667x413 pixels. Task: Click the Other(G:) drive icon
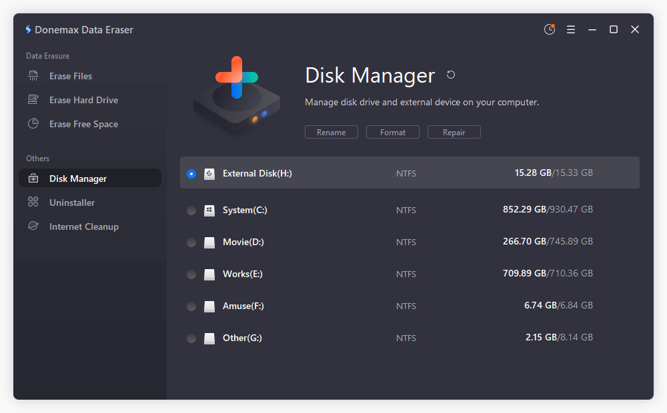pyautogui.click(x=209, y=338)
